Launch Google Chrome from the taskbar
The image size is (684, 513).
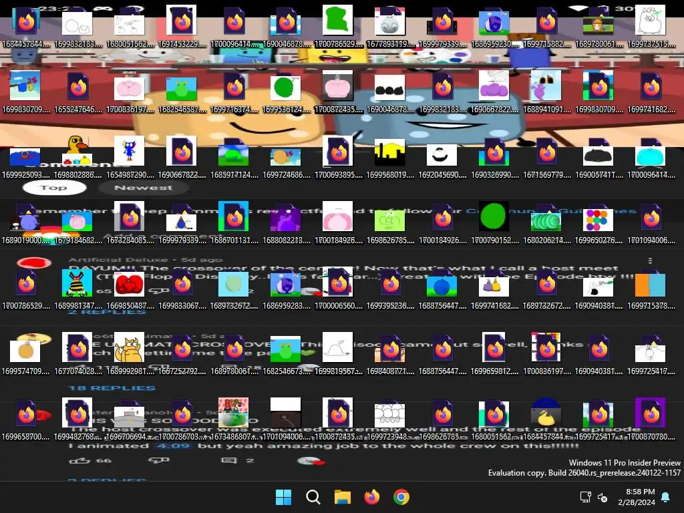(401, 497)
